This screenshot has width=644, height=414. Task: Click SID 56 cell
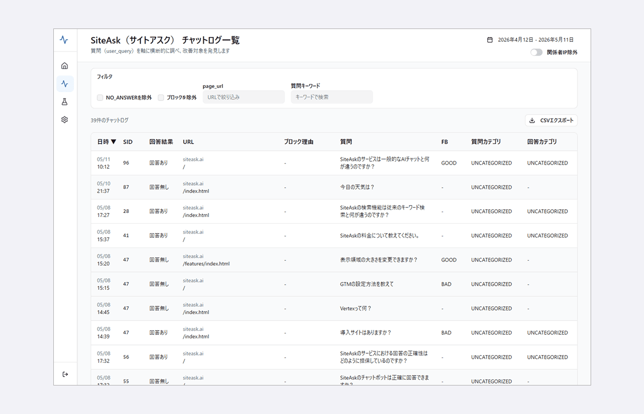pyautogui.click(x=126, y=357)
